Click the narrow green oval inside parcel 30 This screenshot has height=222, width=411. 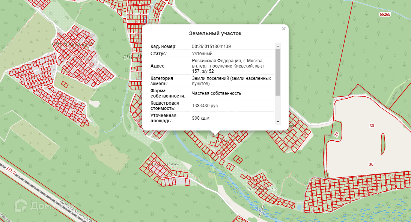point(382,144)
